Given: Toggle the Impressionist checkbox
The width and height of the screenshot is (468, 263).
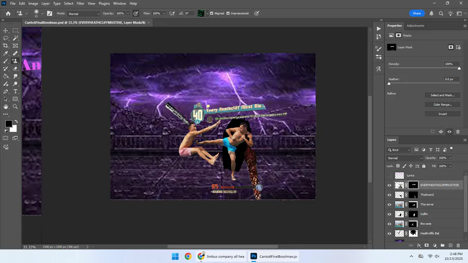Looking at the screenshot, I should pos(228,14).
